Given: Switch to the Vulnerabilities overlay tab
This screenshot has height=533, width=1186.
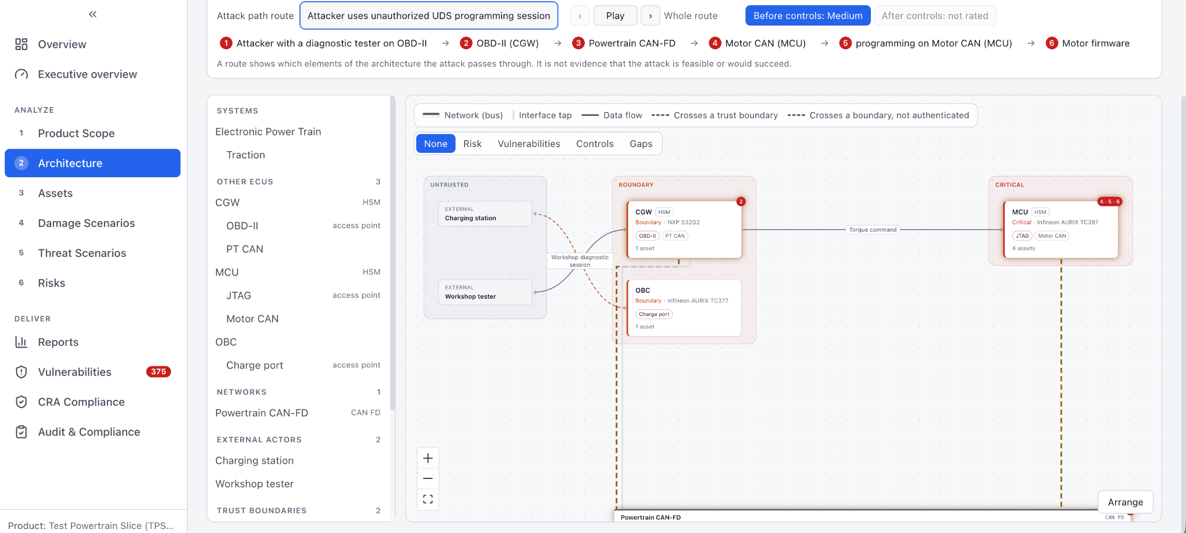Looking at the screenshot, I should pyautogui.click(x=529, y=144).
